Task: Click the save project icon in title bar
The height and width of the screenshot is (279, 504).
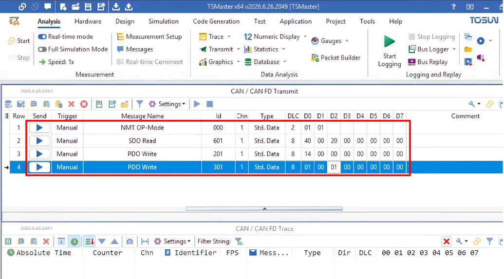Action: [x=88, y=6]
